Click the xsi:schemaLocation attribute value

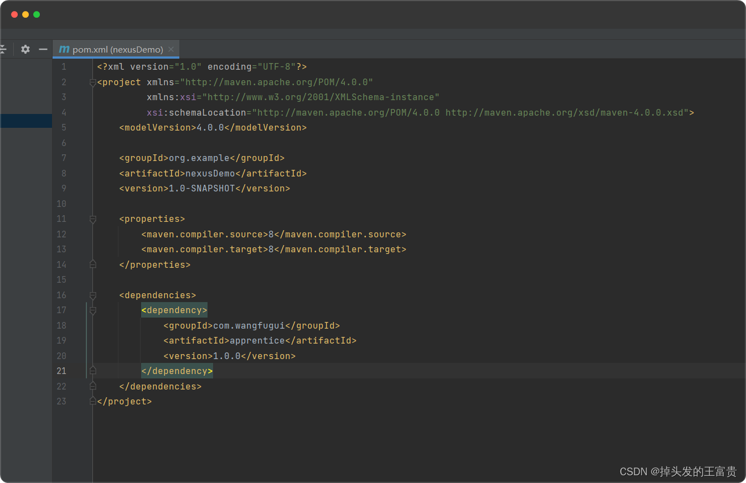point(470,113)
